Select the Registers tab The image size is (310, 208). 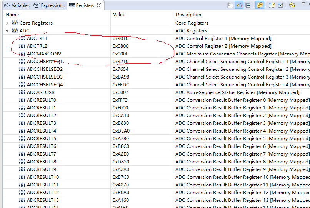click(x=82, y=5)
